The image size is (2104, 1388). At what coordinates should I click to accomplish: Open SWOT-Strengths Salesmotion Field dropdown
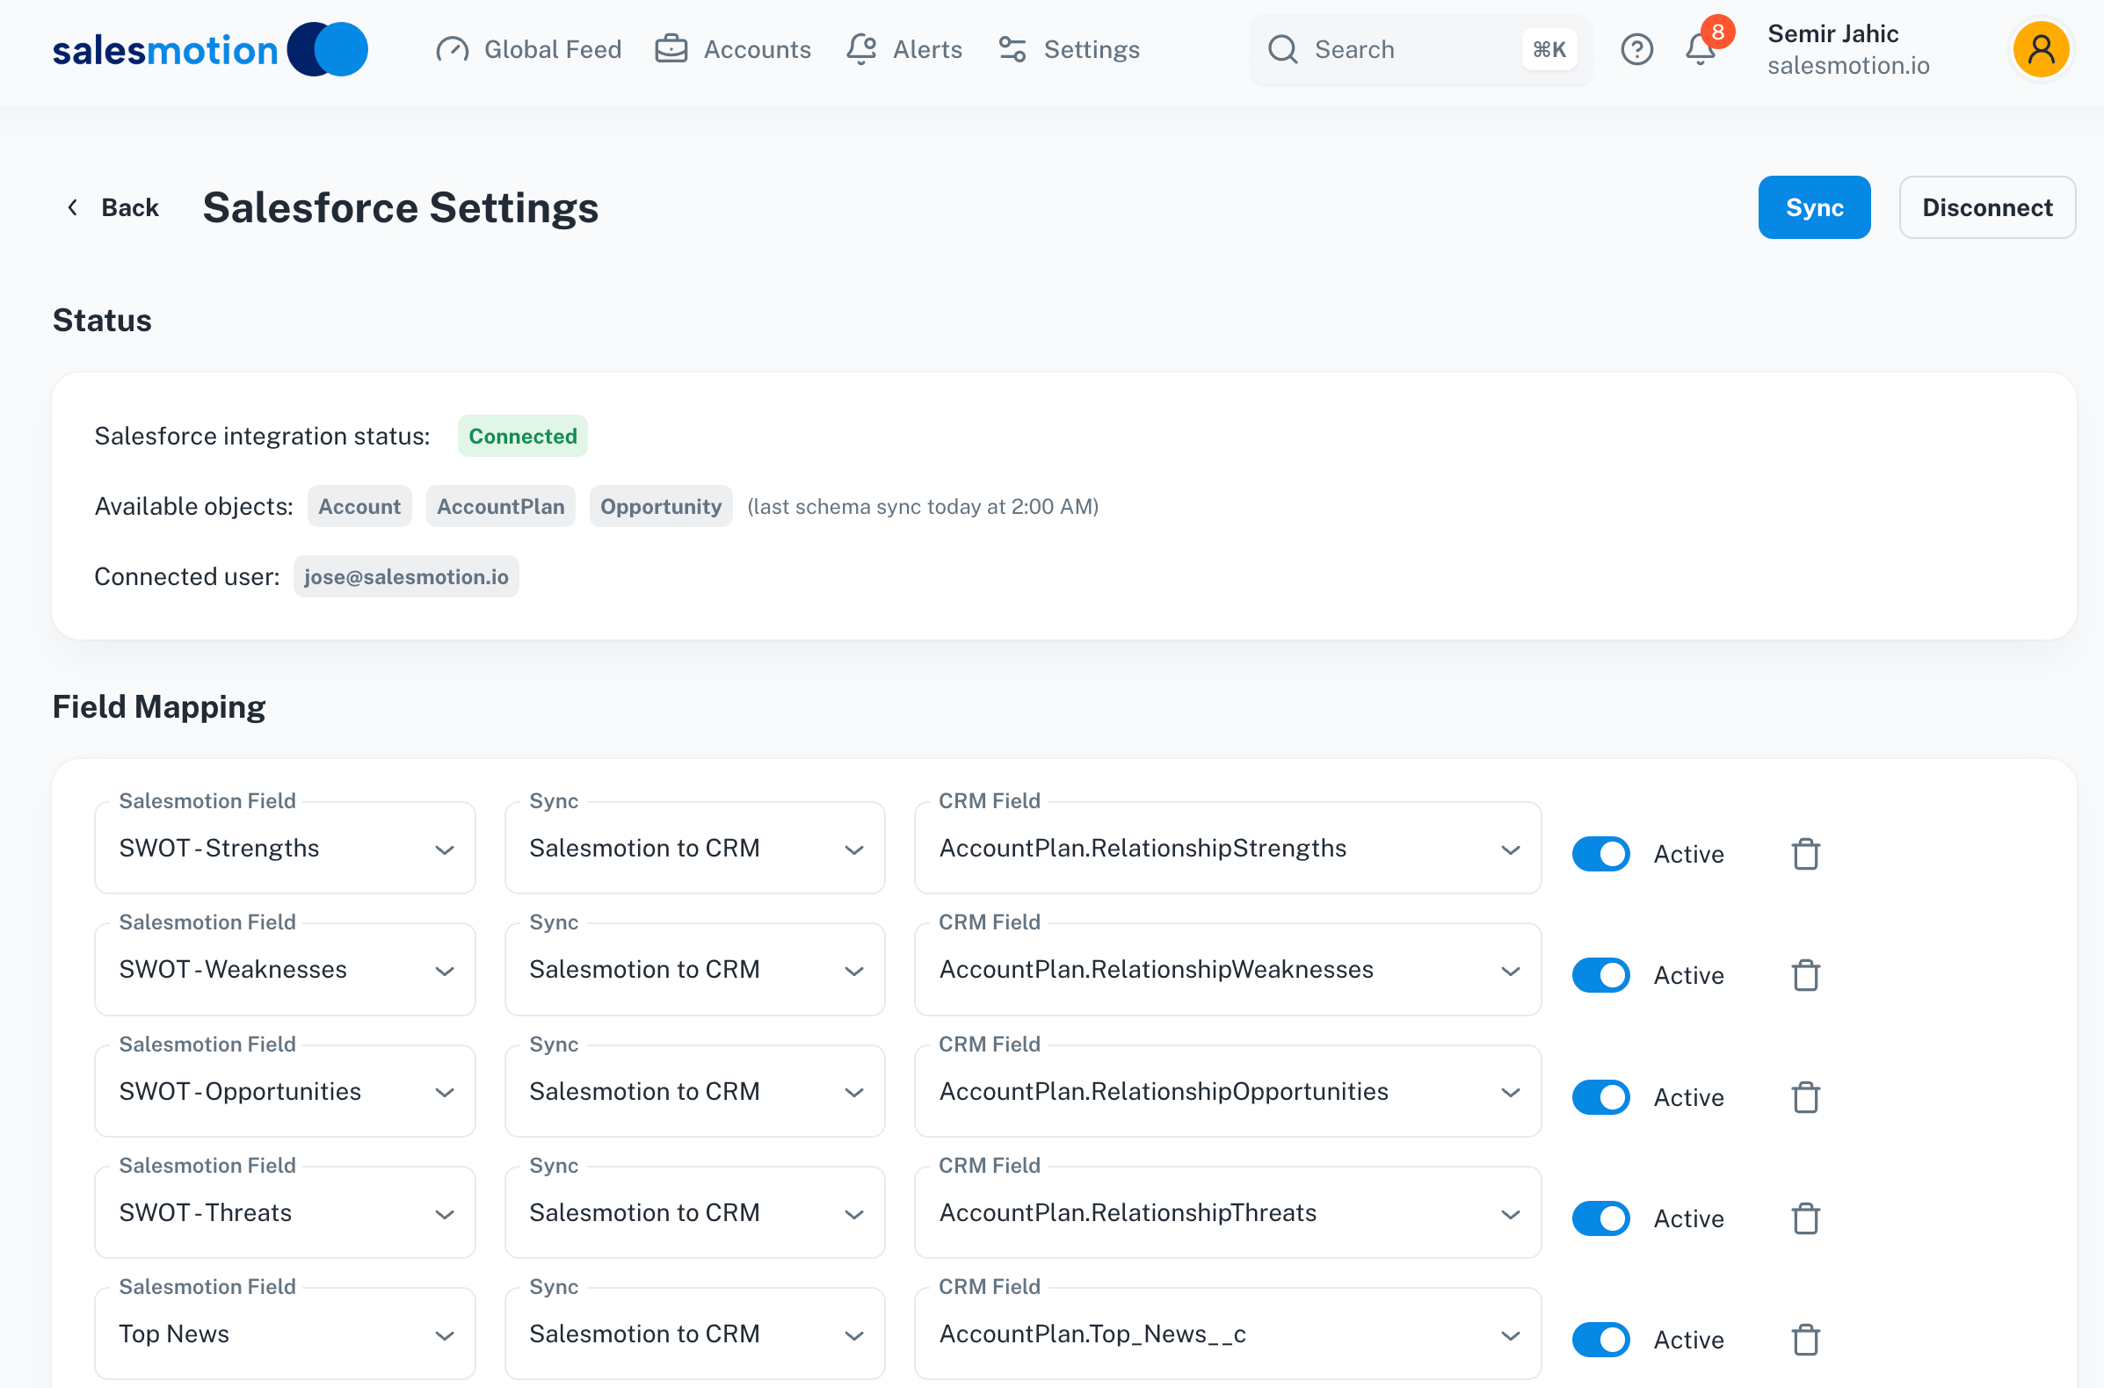click(x=285, y=848)
